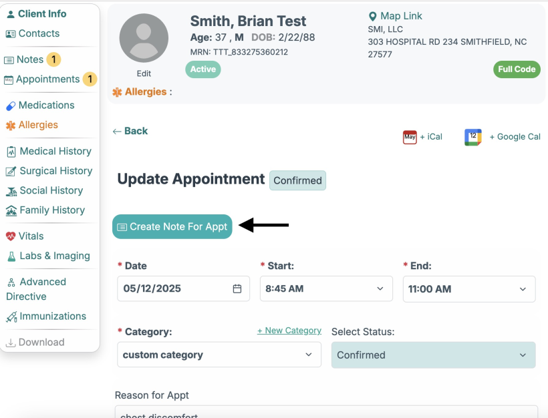Click the Medications pill icon

click(x=11, y=106)
